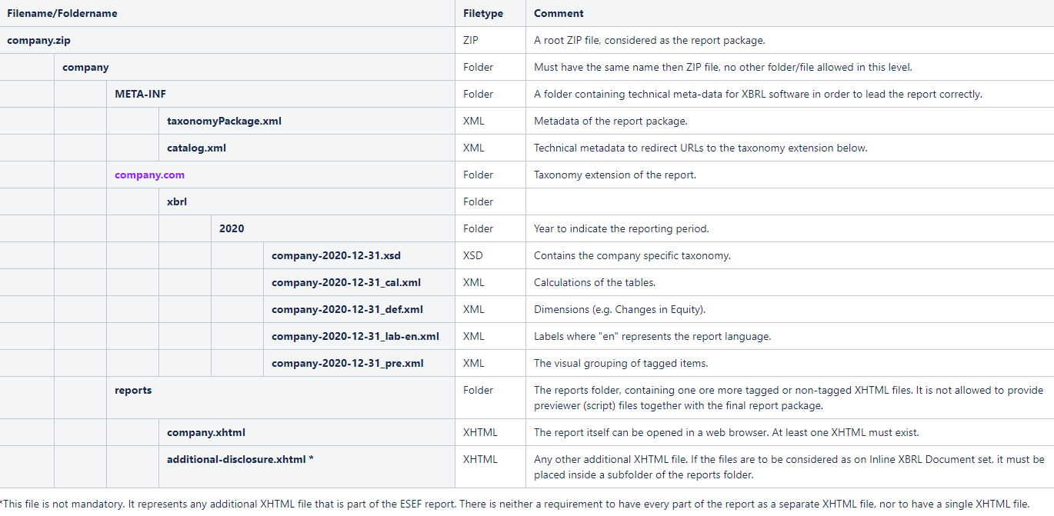The width and height of the screenshot is (1054, 516).
Task: Click the Filetype column header
Action: 482,13
